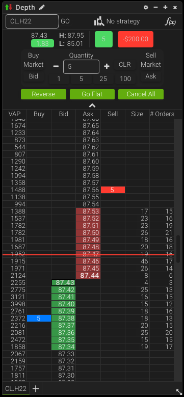
Task: Increase quantity with the plus icon
Action: click(x=107, y=66)
